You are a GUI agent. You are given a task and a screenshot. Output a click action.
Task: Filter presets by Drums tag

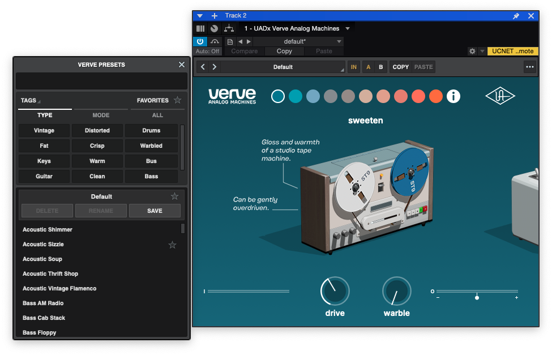151,130
